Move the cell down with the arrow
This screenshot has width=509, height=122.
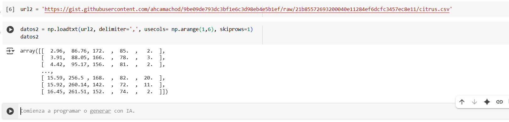pyautogui.click(x=474, y=102)
